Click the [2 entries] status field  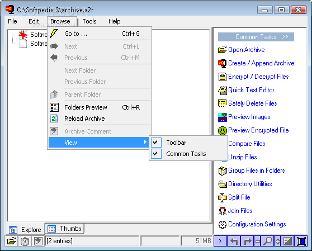coord(92,241)
